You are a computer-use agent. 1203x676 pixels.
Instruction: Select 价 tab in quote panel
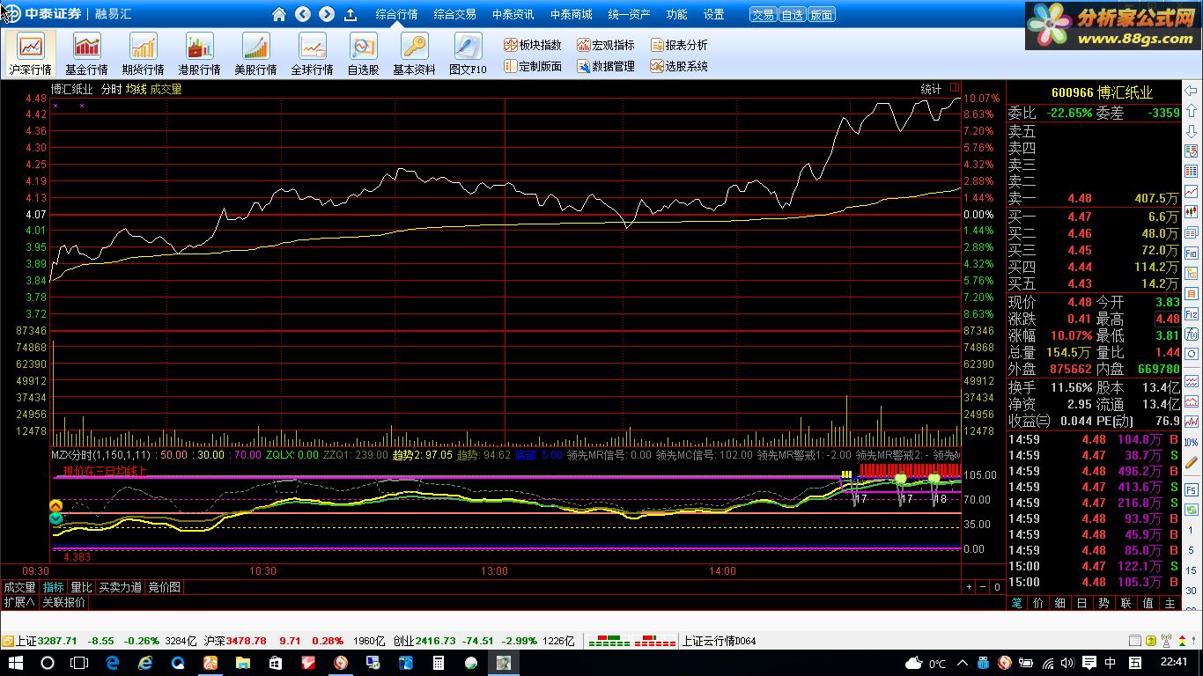1038,603
